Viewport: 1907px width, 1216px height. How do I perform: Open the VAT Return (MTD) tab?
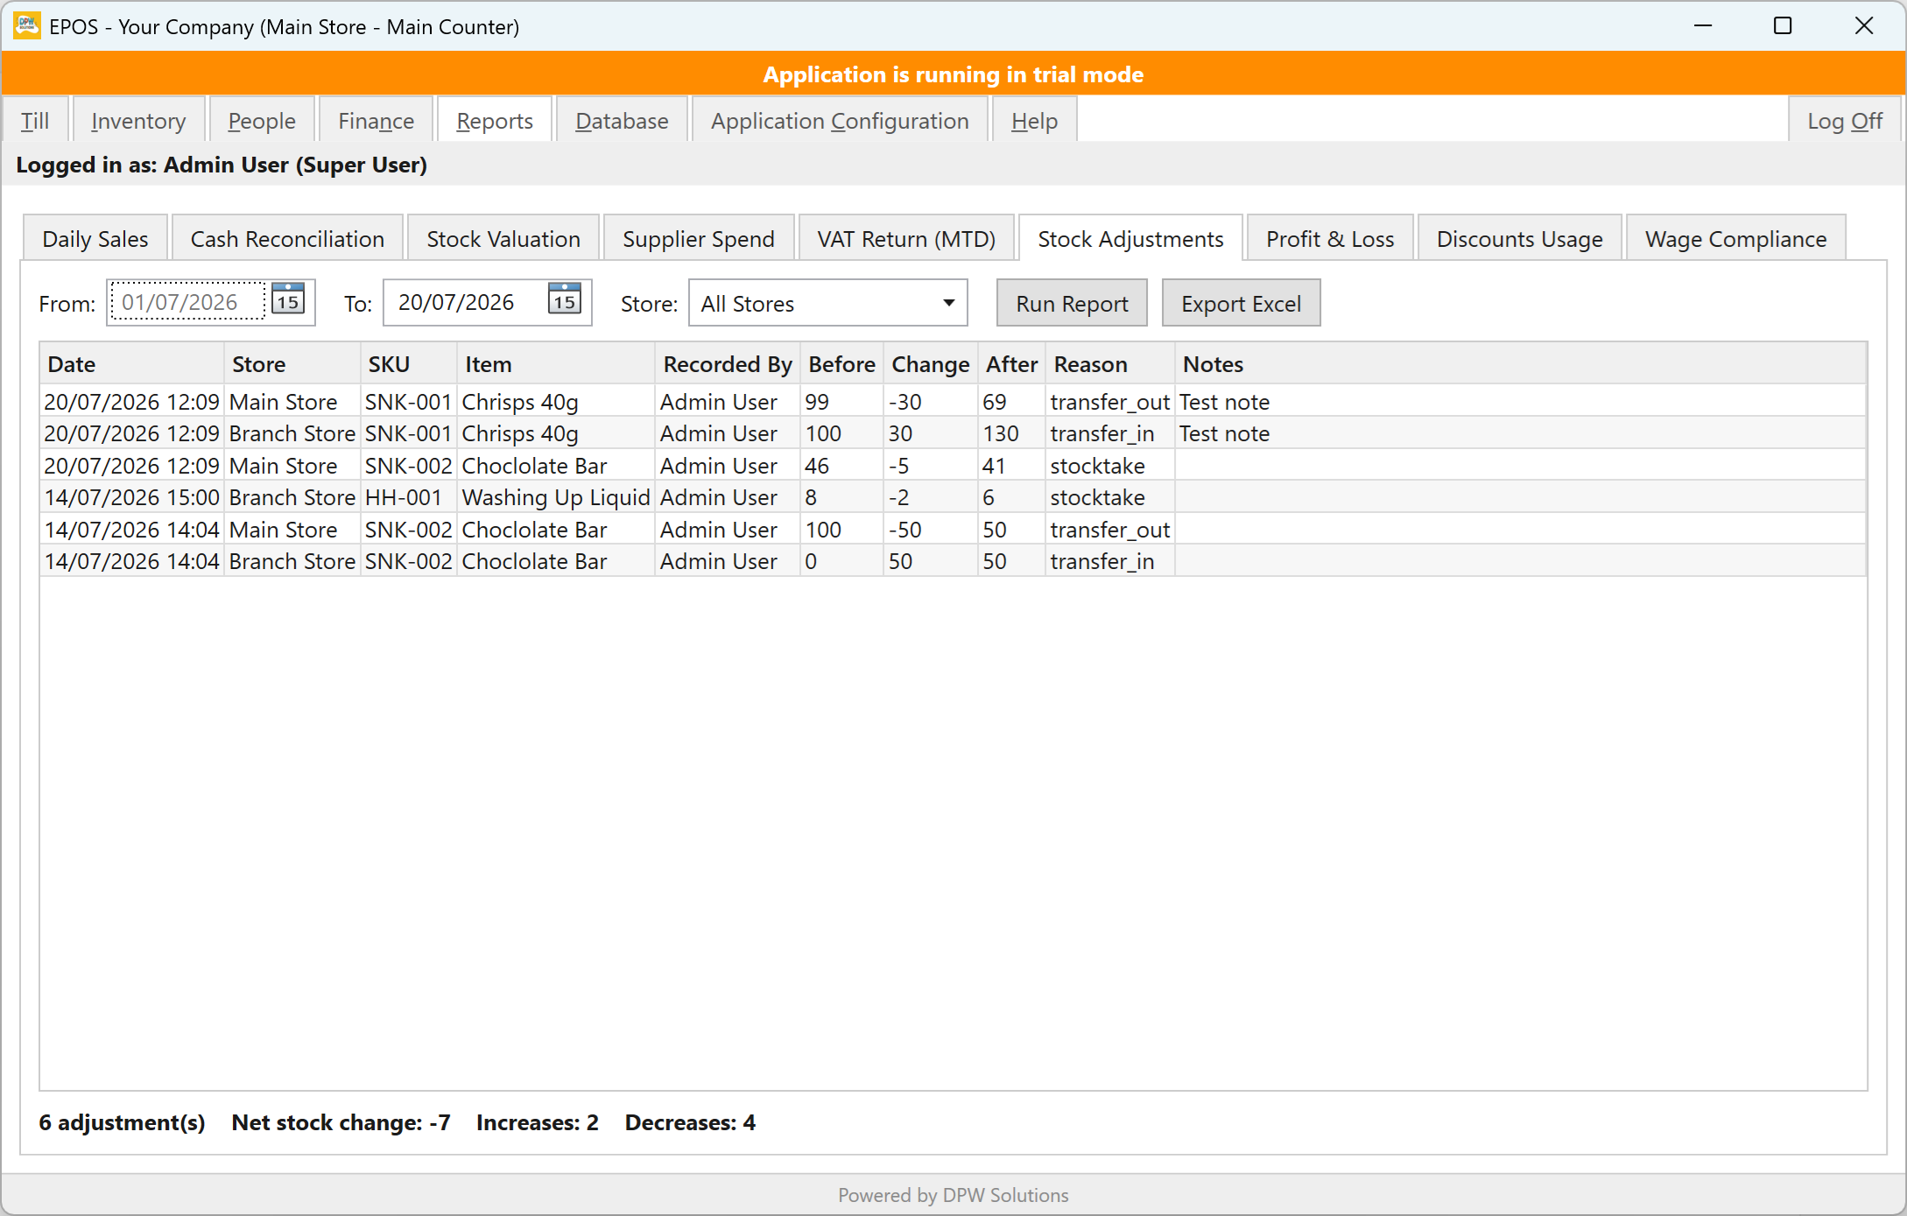pos(906,238)
